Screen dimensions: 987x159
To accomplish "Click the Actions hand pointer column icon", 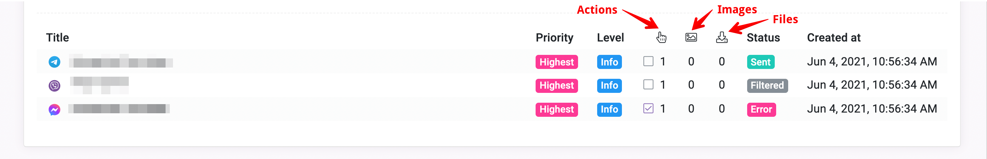I will [x=661, y=37].
